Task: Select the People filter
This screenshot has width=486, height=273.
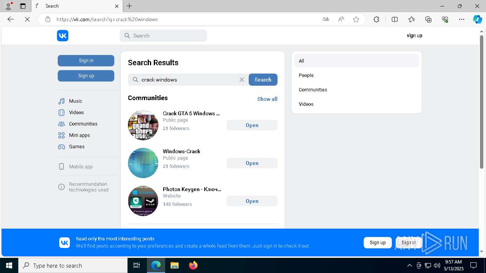Action: tap(357, 75)
